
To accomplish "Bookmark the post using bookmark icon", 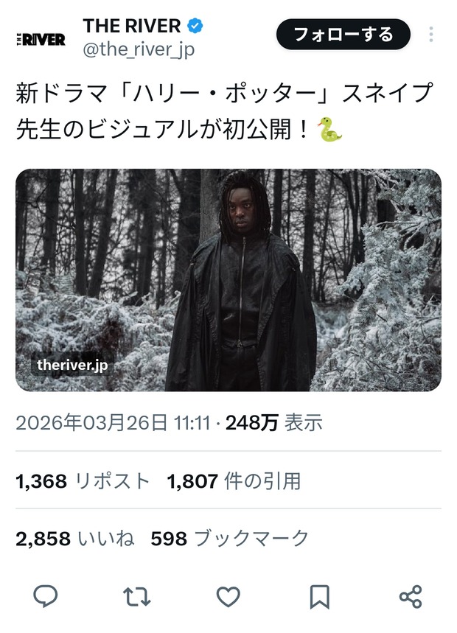I will 320,597.
